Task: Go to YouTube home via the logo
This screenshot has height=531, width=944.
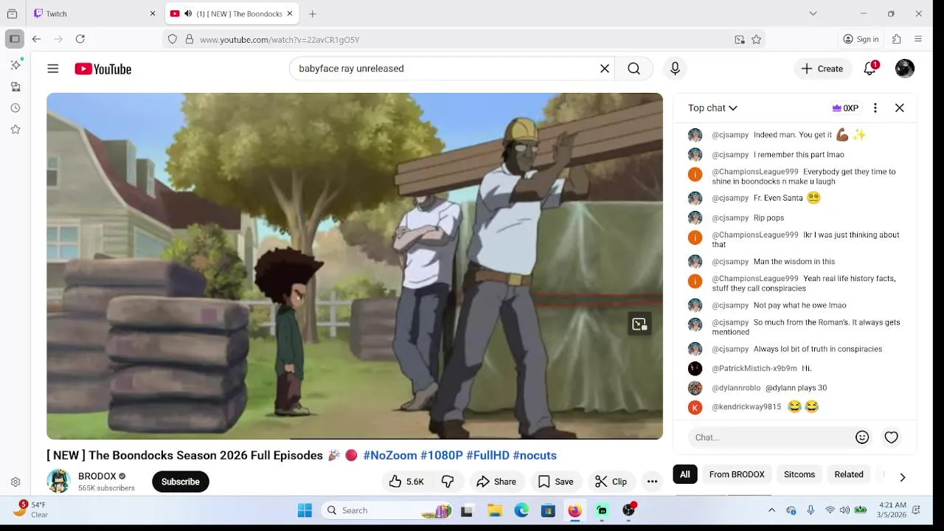Action: point(103,69)
